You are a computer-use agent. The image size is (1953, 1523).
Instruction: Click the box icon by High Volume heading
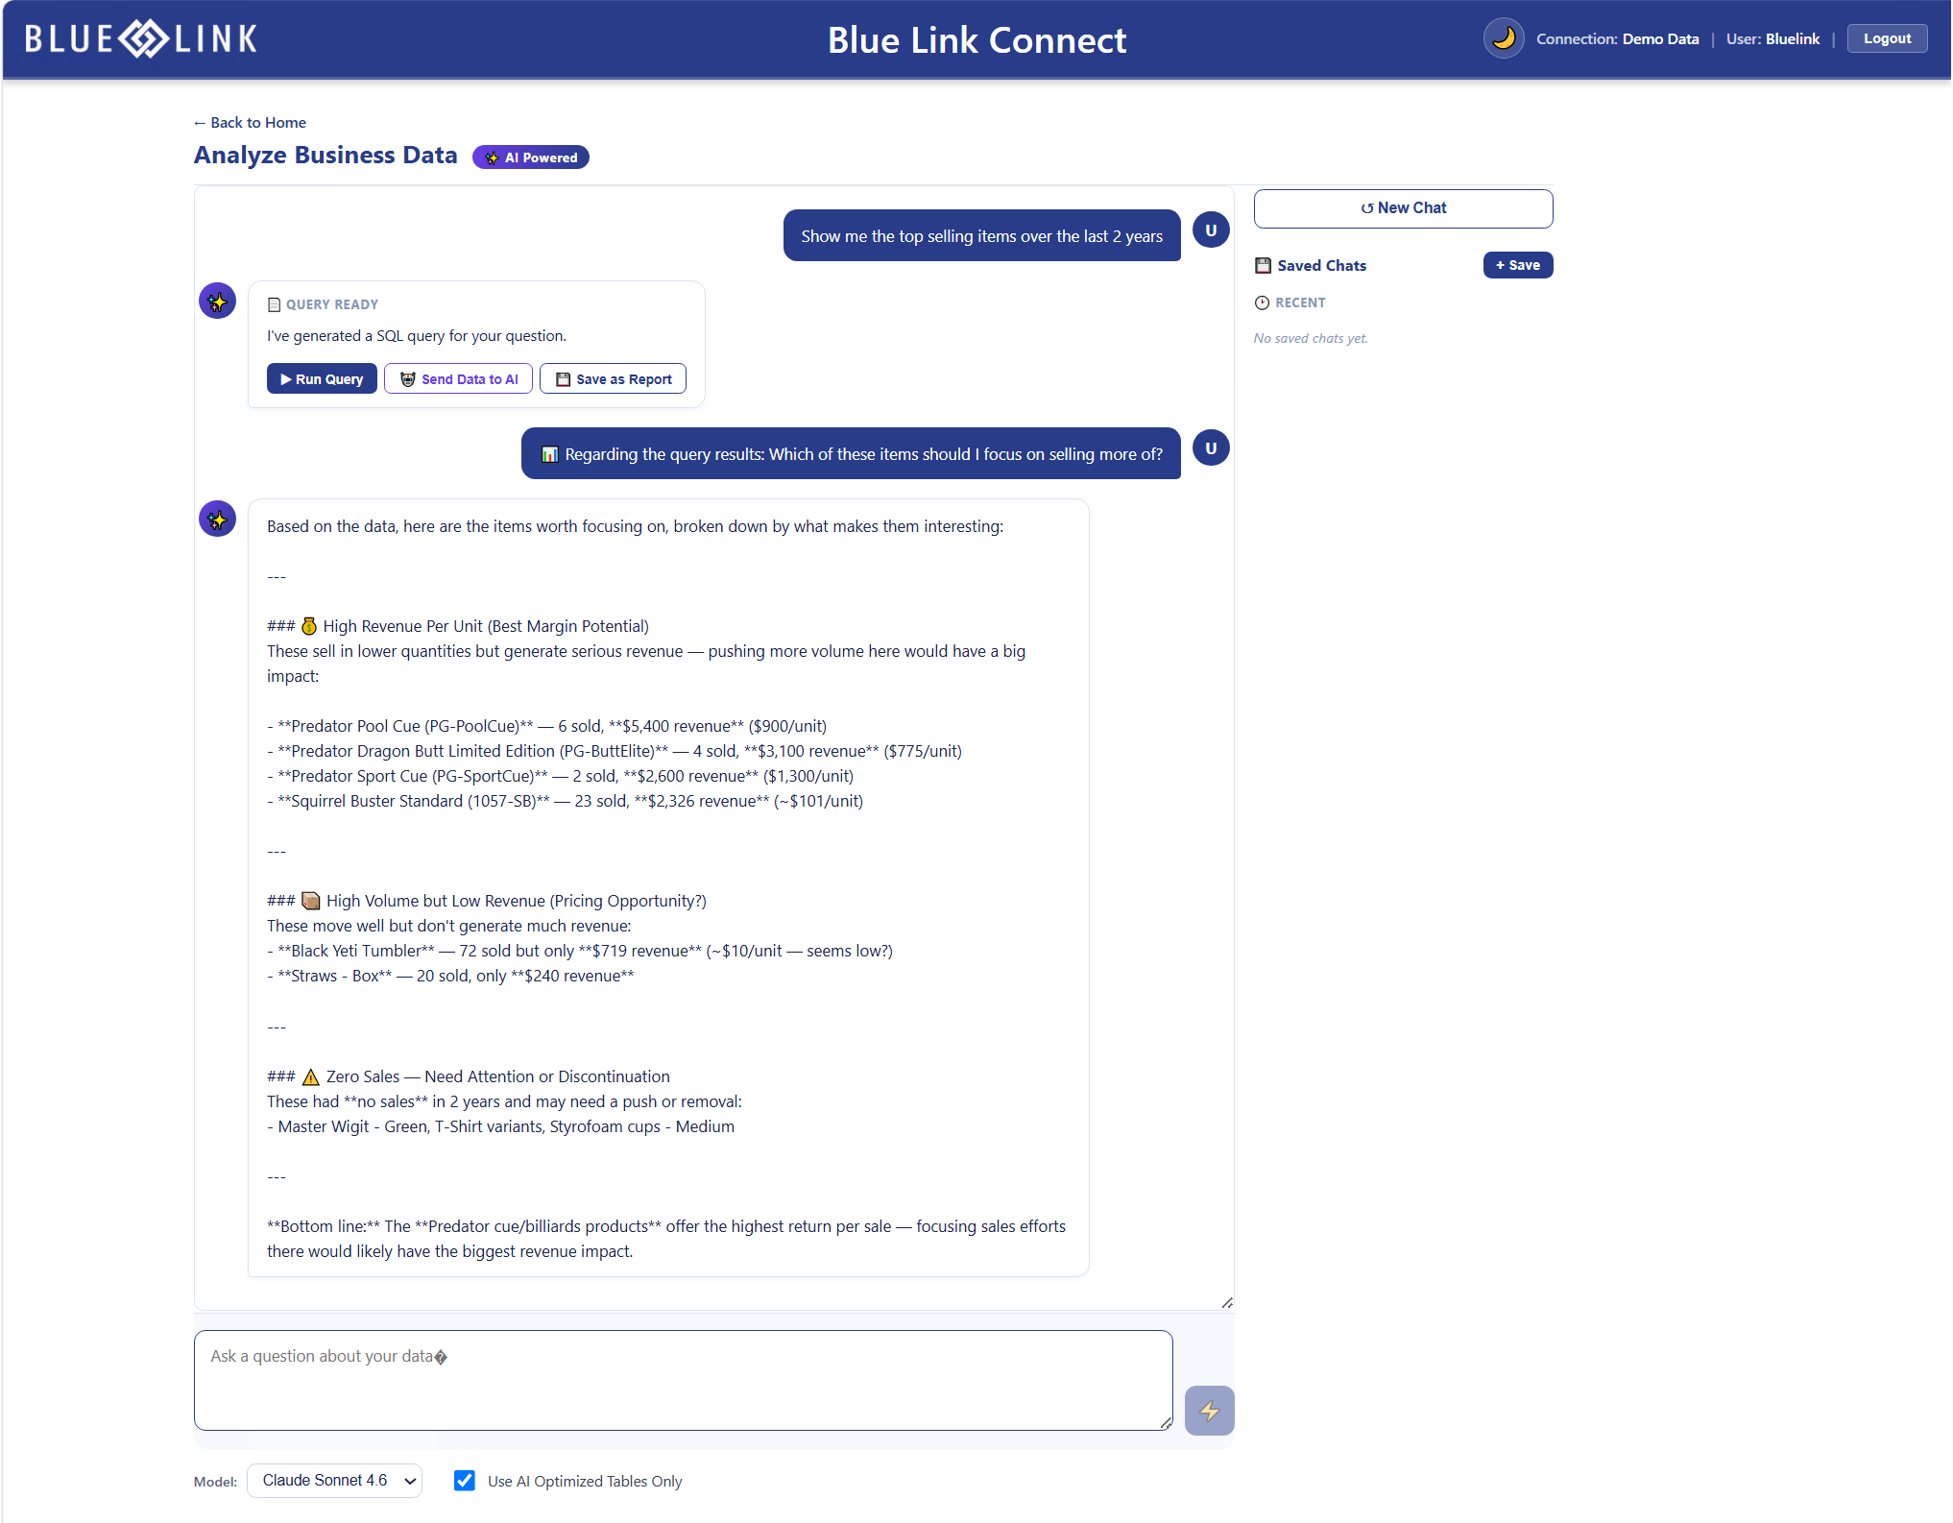310,901
